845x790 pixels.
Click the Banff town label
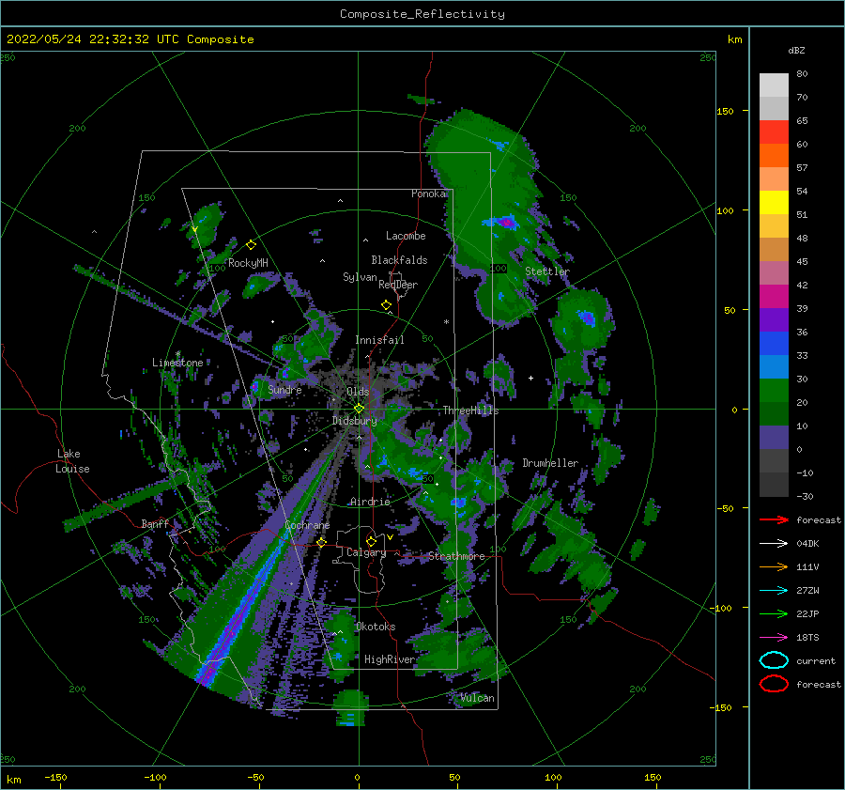(x=155, y=523)
